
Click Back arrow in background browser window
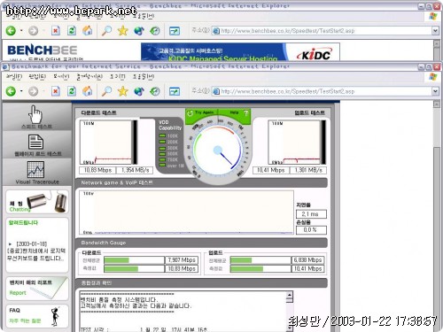[x=12, y=30]
